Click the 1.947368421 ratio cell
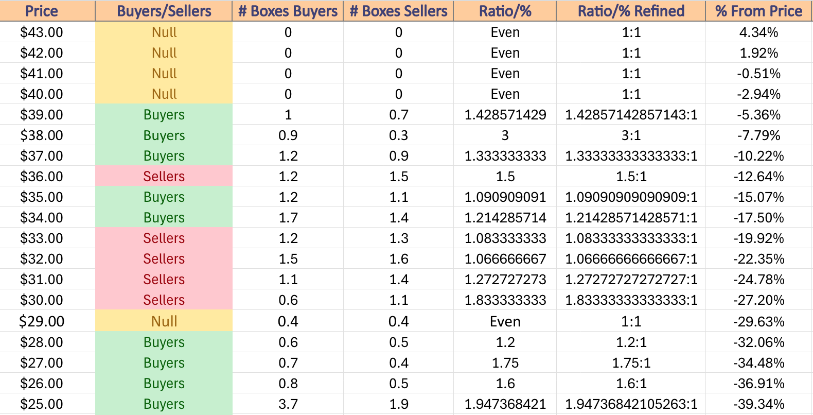 pyautogui.click(x=505, y=404)
